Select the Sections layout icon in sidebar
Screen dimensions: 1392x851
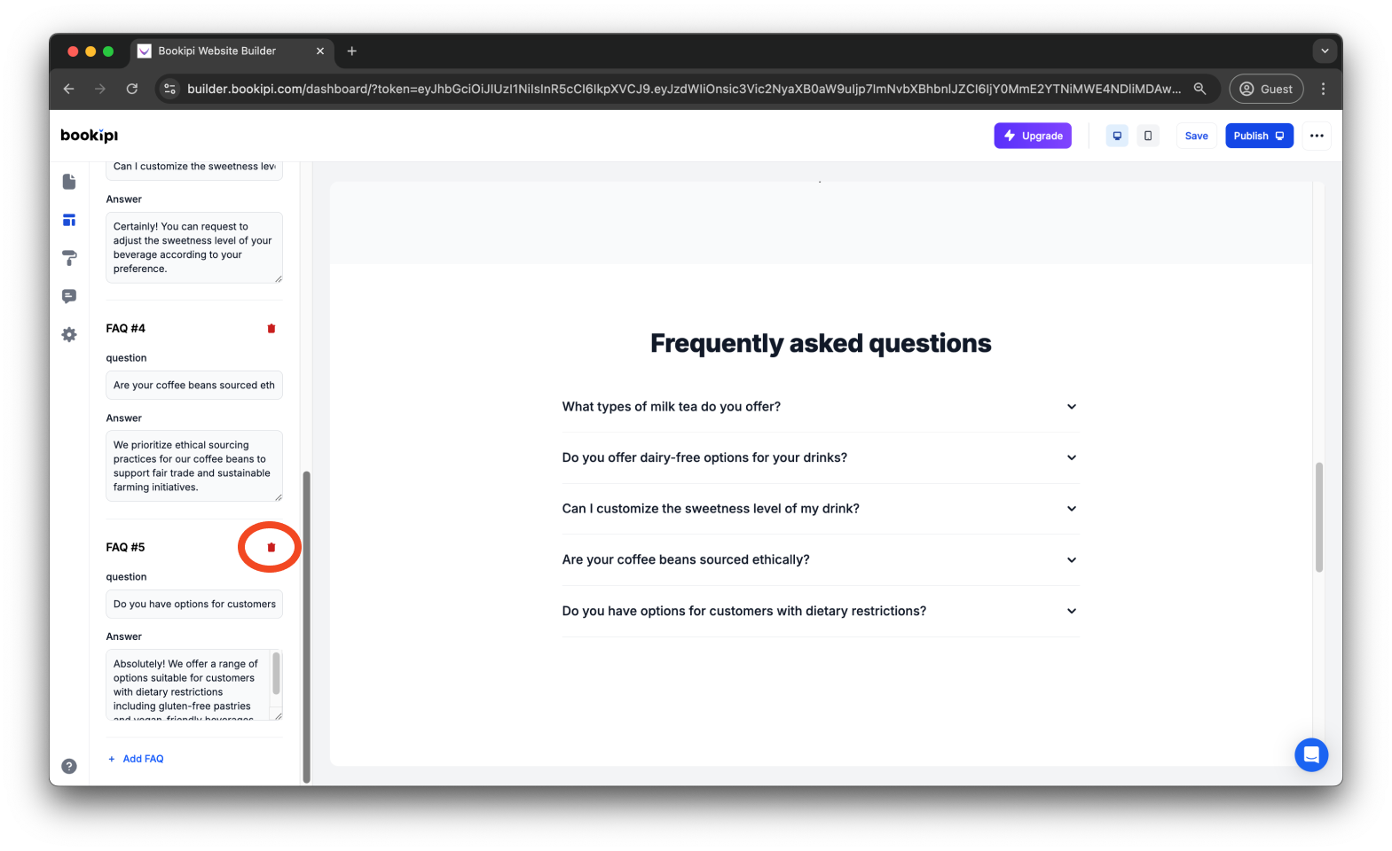point(69,220)
